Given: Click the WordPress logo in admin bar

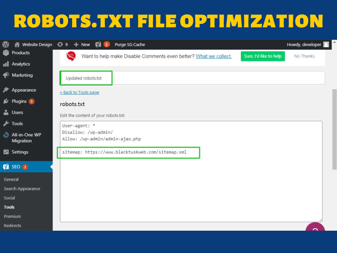Looking at the screenshot, I should (6, 45).
